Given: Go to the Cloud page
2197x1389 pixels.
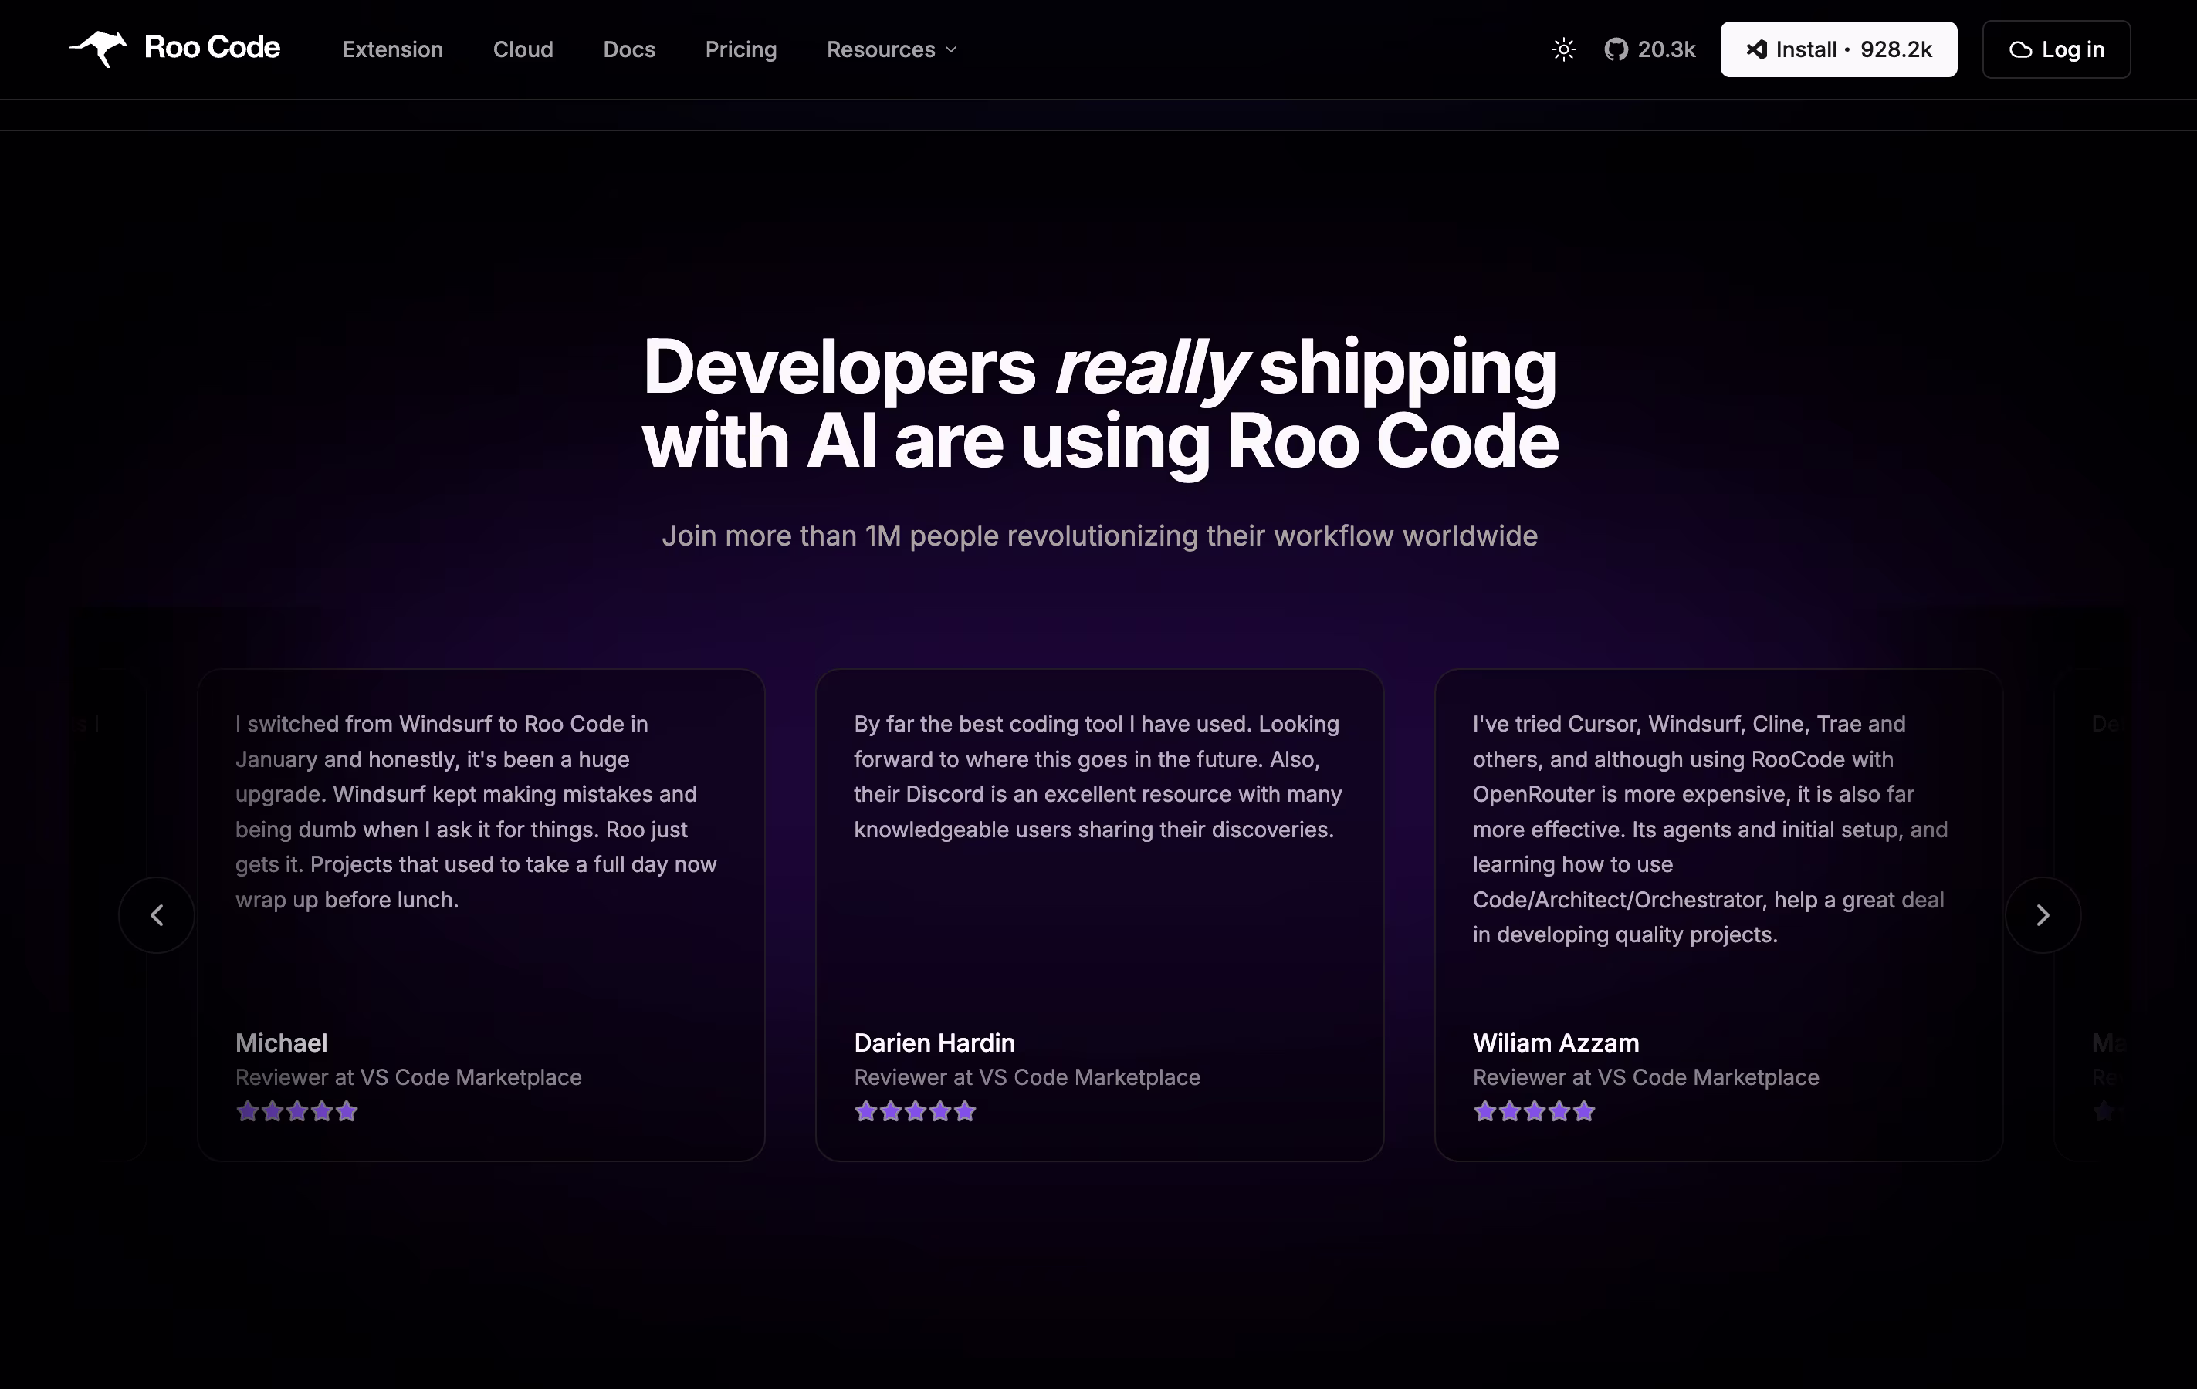Looking at the screenshot, I should click(x=523, y=49).
